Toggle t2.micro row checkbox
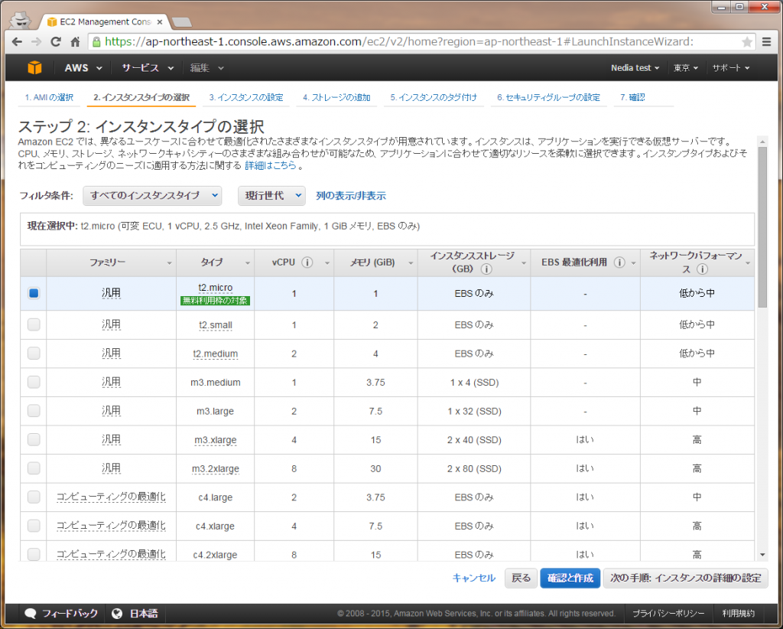Viewport: 783px width, 629px height. click(34, 293)
